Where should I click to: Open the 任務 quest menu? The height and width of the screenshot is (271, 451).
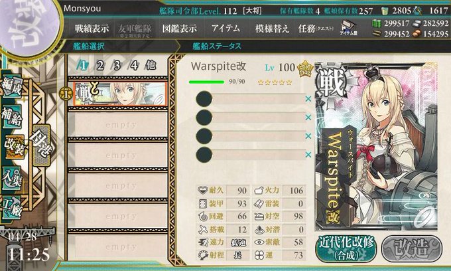click(x=316, y=29)
